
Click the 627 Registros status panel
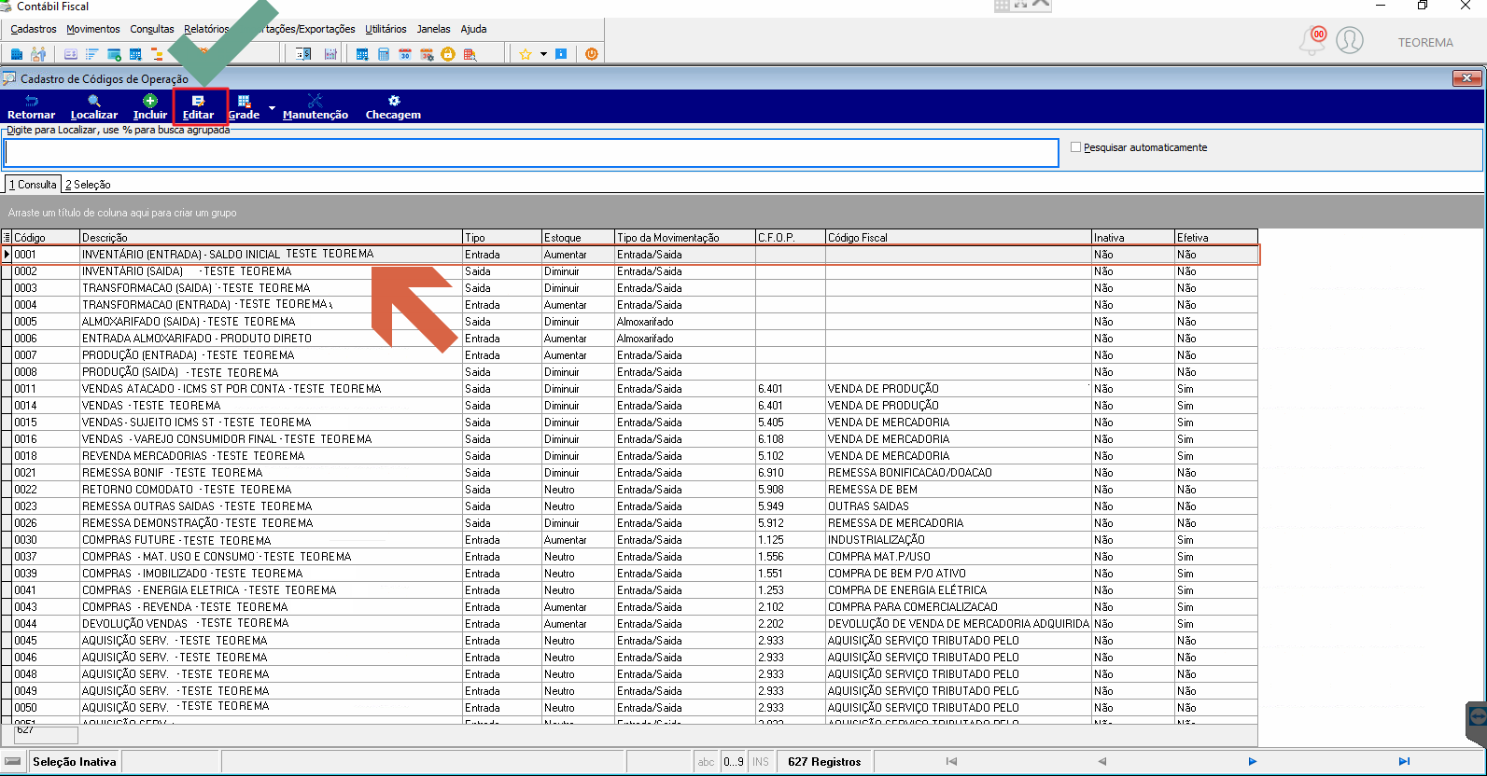[824, 762]
